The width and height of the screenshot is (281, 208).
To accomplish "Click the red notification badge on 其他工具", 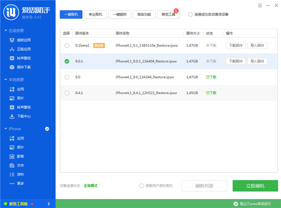I will coord(176,11).
